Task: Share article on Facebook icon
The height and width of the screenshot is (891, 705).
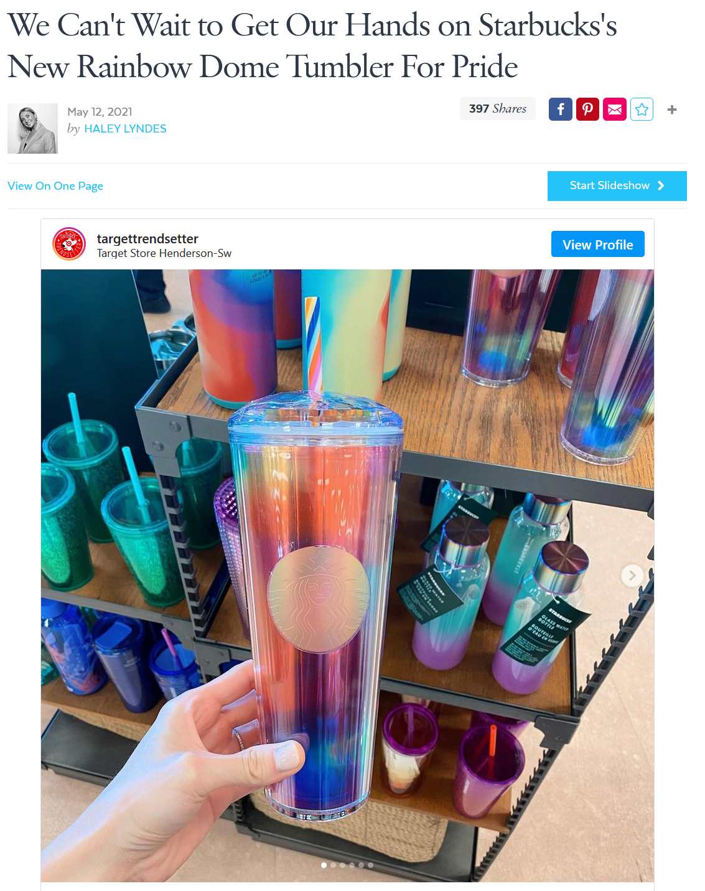Action: click(x=560, y=110)
